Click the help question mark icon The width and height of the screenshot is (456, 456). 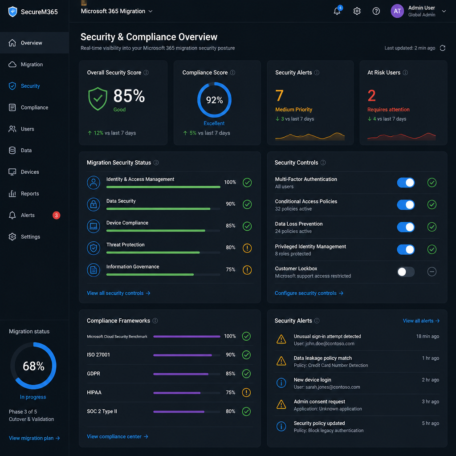click(x=376, y=11)
